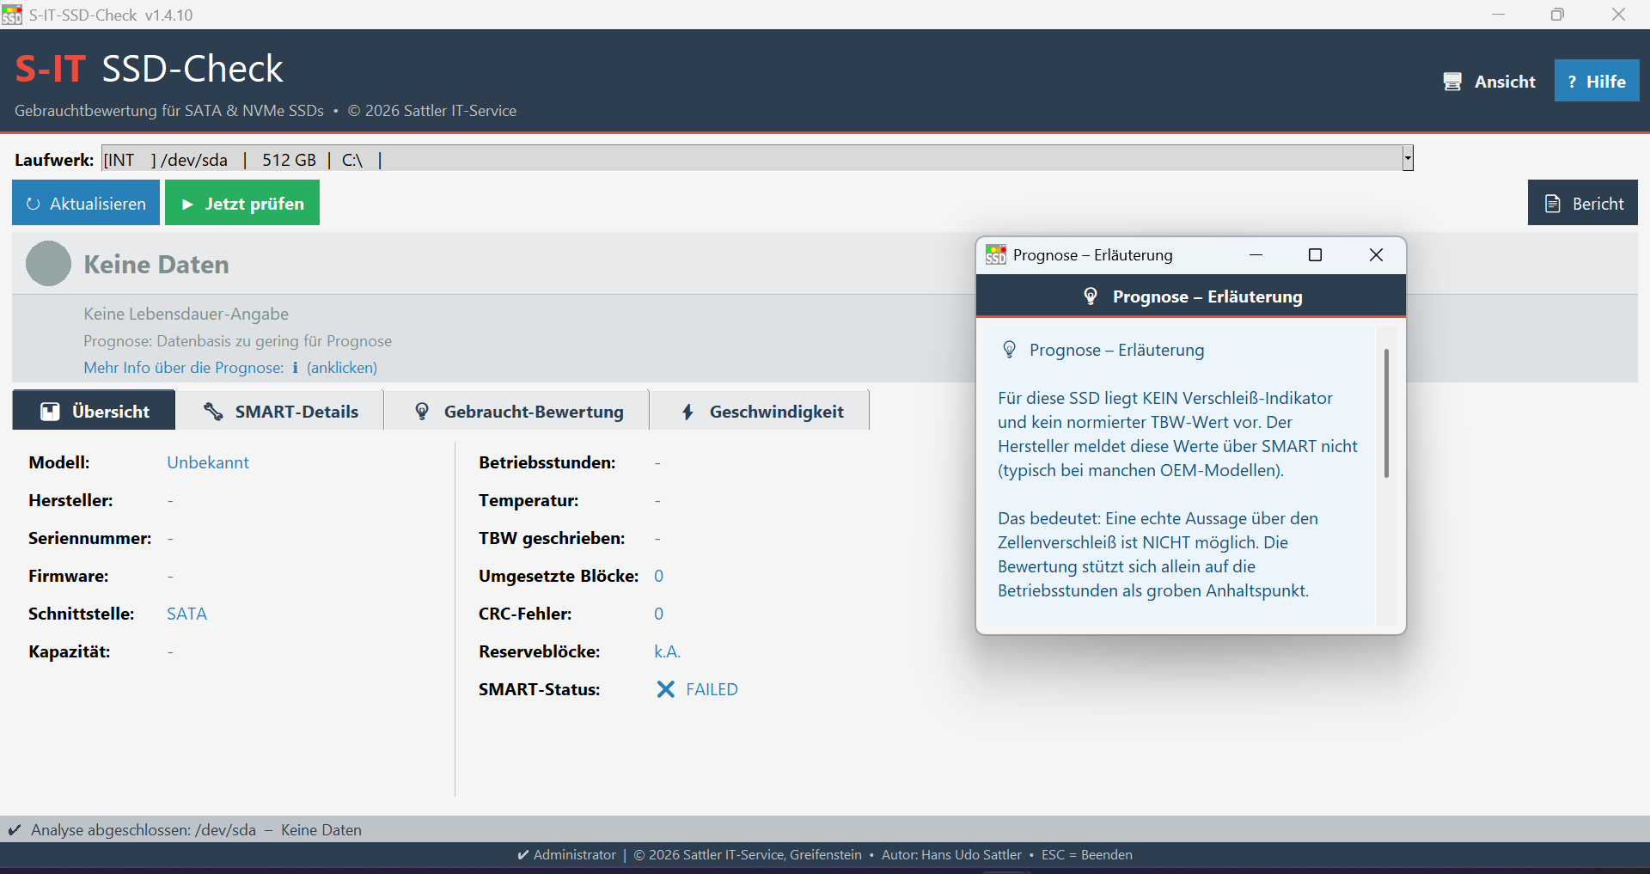Click the Prognose: Datenbasis zu gering text

click(237, 341)
